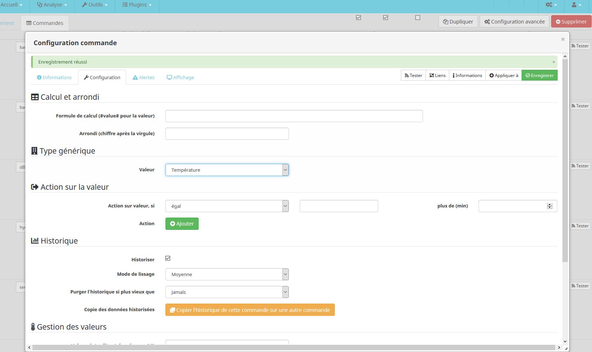Toggle the first checked checkbox above the dialog

click(359, 17)
